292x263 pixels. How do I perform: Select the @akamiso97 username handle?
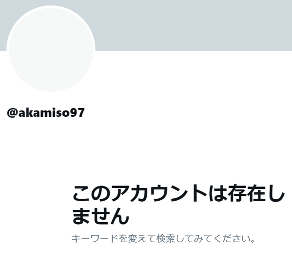46,113
